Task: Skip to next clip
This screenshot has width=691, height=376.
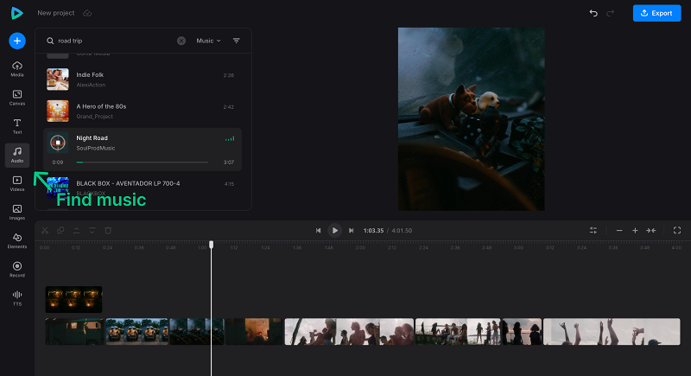Action: (x=352, y=231)
